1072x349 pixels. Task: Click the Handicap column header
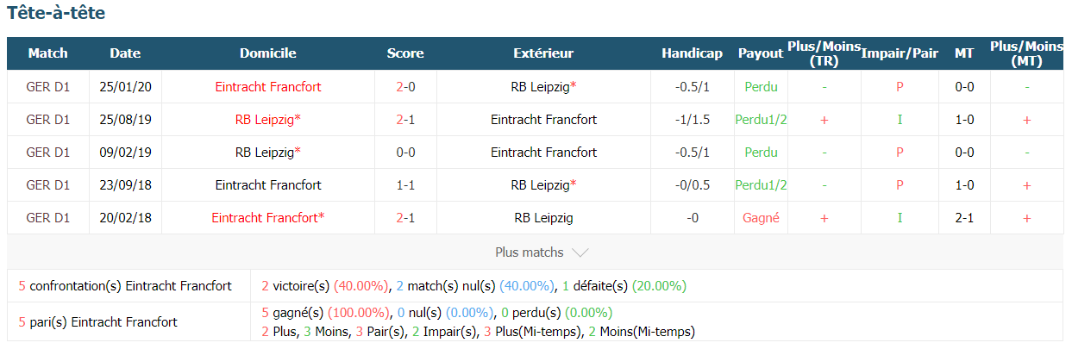(x=692, y=53)
